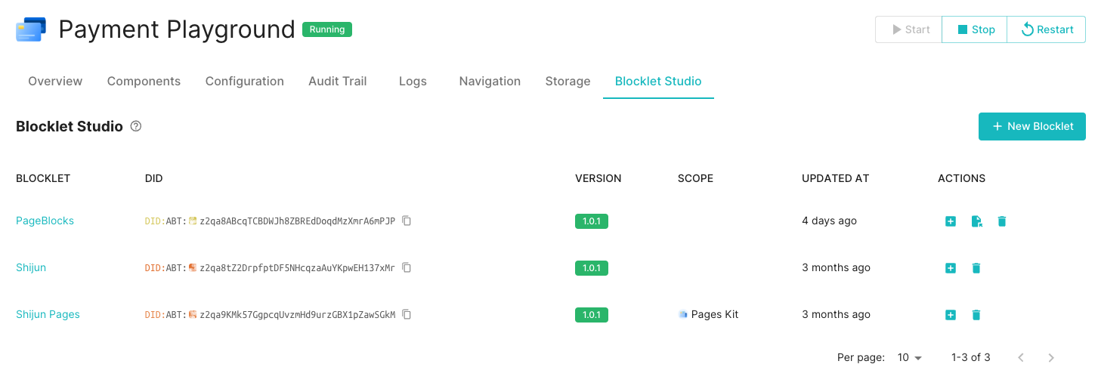Delete the Shijun blocklet
Screen dimensions: 1098x392
(x=976, y=268)
